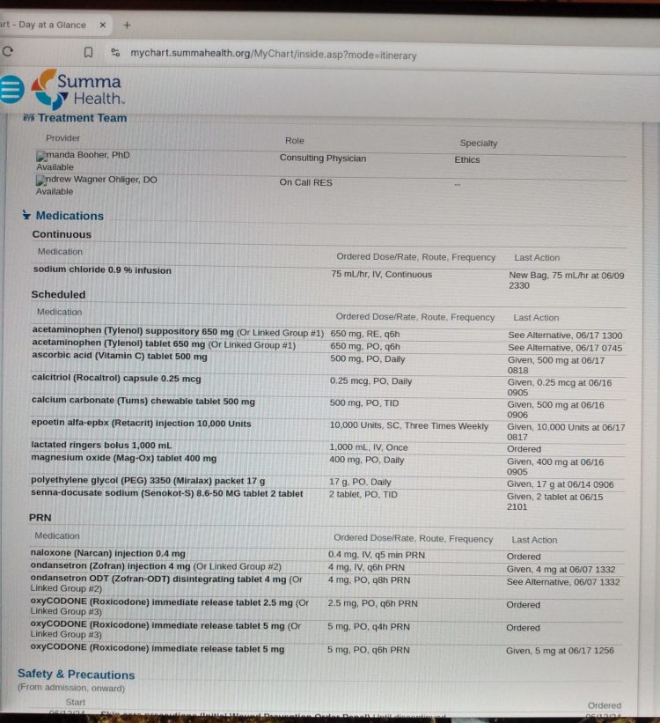Click the Medications section heading
Screen dimensions: 660x723
70,216
